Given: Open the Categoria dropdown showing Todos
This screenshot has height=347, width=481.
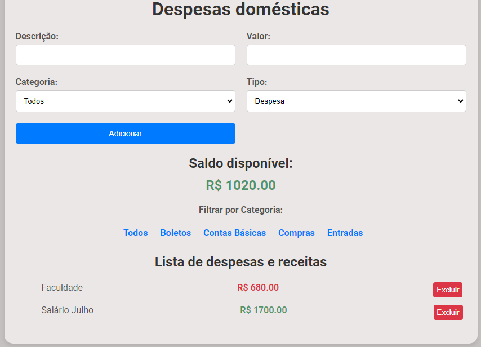Looking at the screenshot, I should 125,101.
